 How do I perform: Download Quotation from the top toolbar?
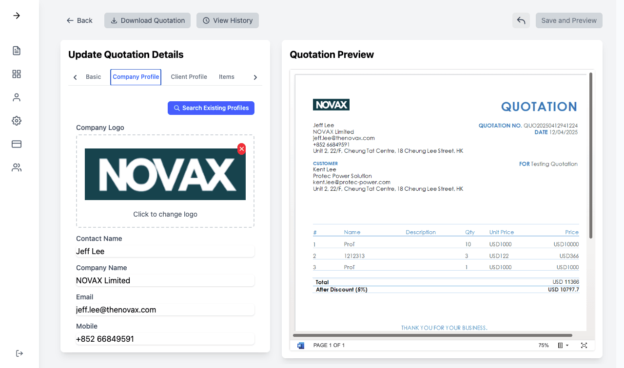click(147, 20)
